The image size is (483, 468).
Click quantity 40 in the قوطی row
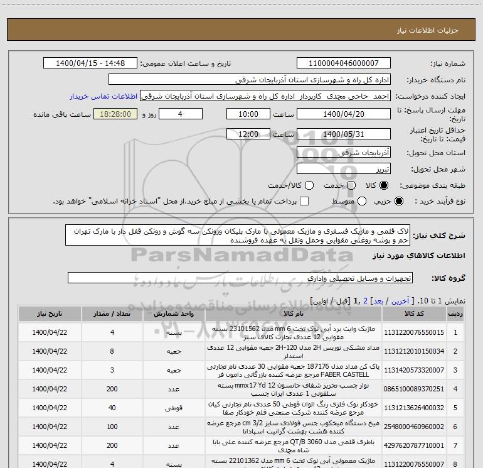click(x=112, y=408)
